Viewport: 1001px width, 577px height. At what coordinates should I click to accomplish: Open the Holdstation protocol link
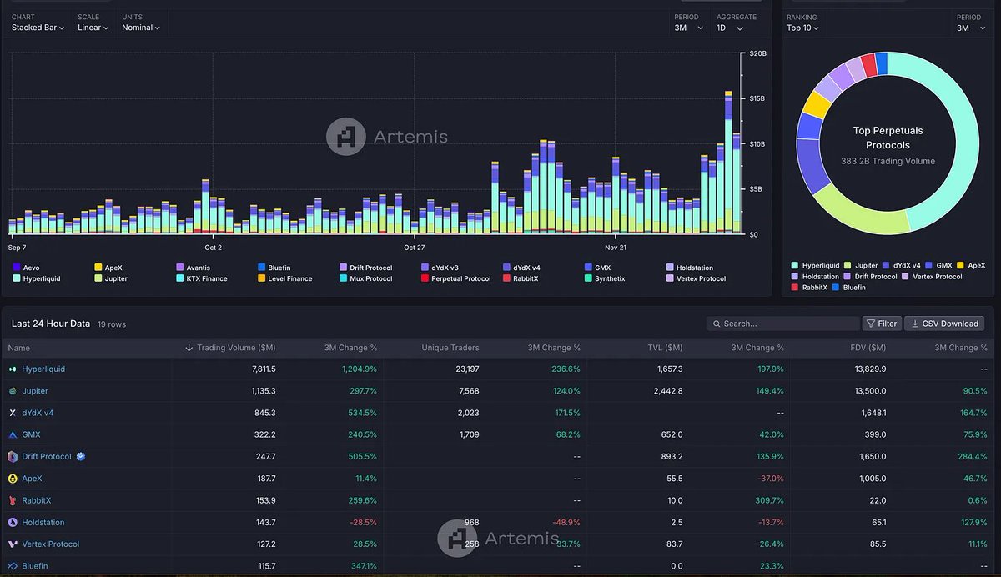(x=43, y=523)
